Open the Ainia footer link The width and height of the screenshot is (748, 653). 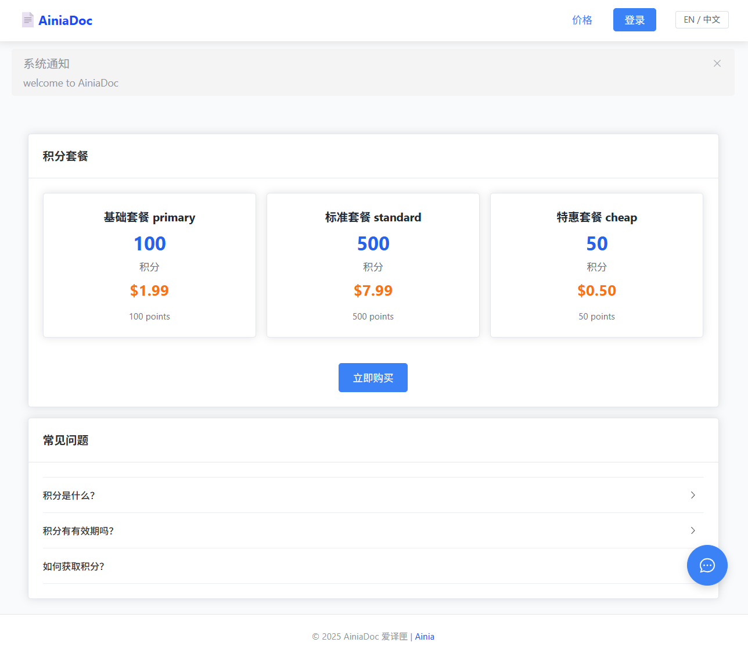[x=425, y=637]
